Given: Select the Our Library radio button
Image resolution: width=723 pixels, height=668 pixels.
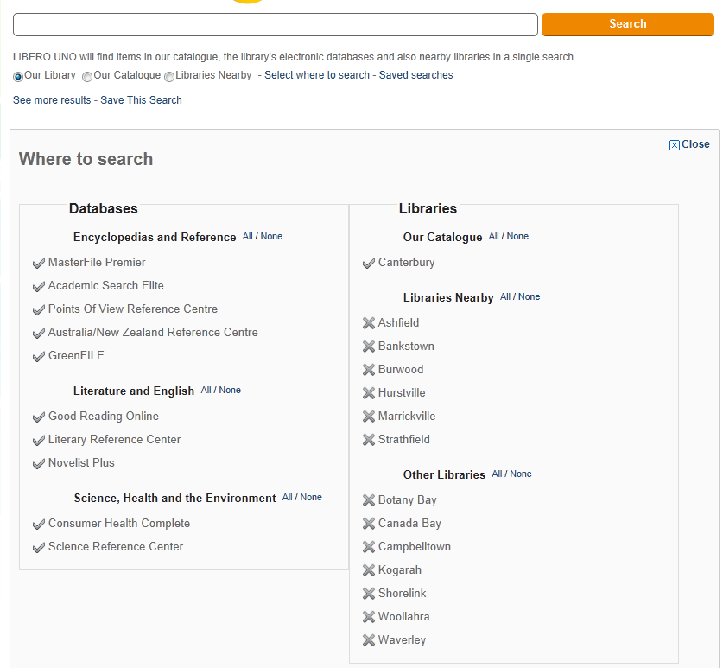Looking at the screenshot, I should tap(18, 77).
